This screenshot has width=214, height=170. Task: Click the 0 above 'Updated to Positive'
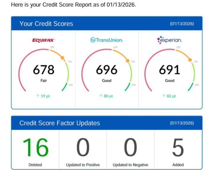83,147
